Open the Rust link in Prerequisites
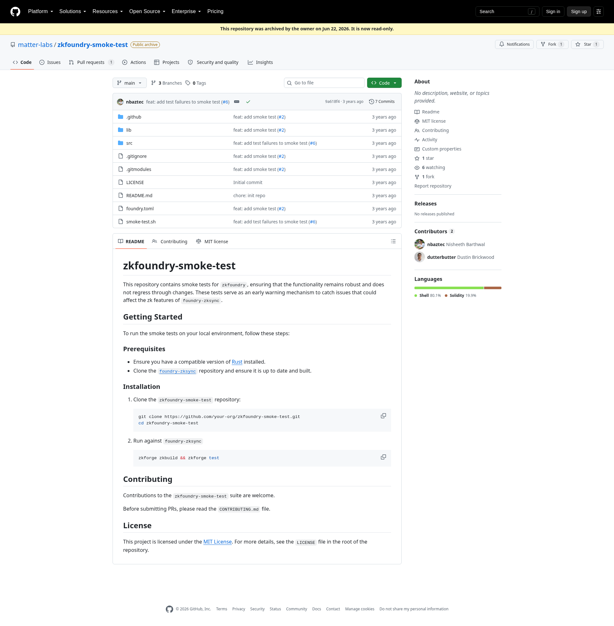The image size is (614, 626). coord(237,362)
